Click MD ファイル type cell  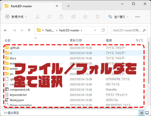[x=113, y=84]
